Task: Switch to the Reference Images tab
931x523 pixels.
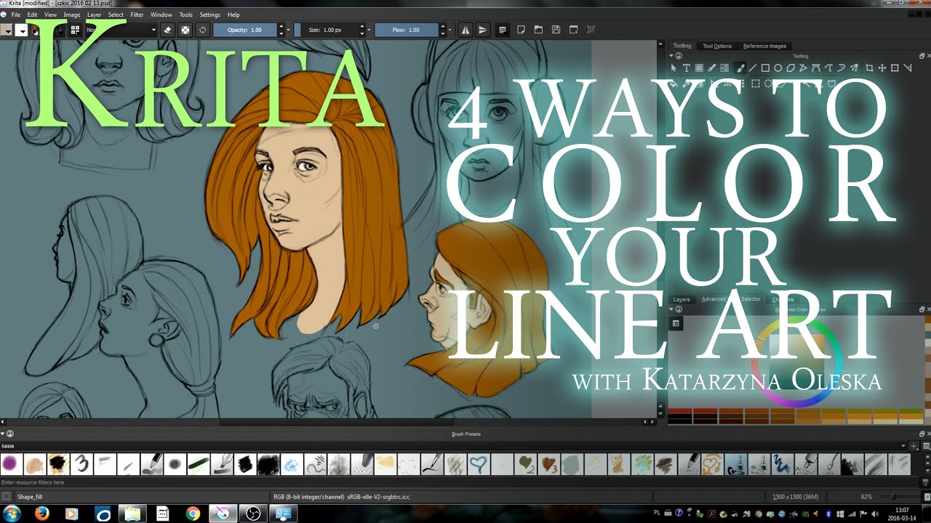Action: (x=764, y=46)
